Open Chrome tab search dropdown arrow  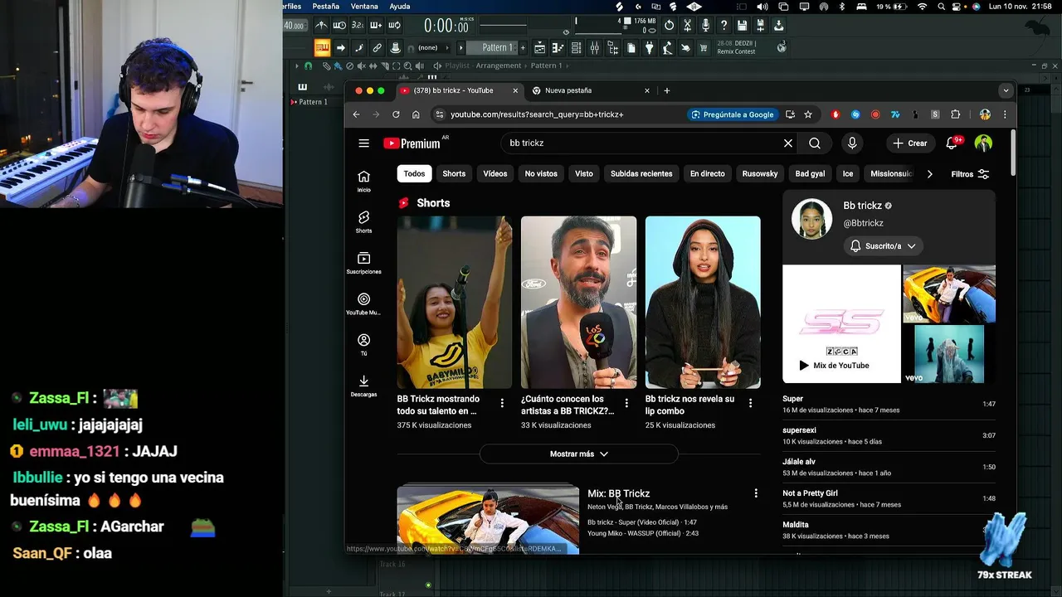[1006, 90]
